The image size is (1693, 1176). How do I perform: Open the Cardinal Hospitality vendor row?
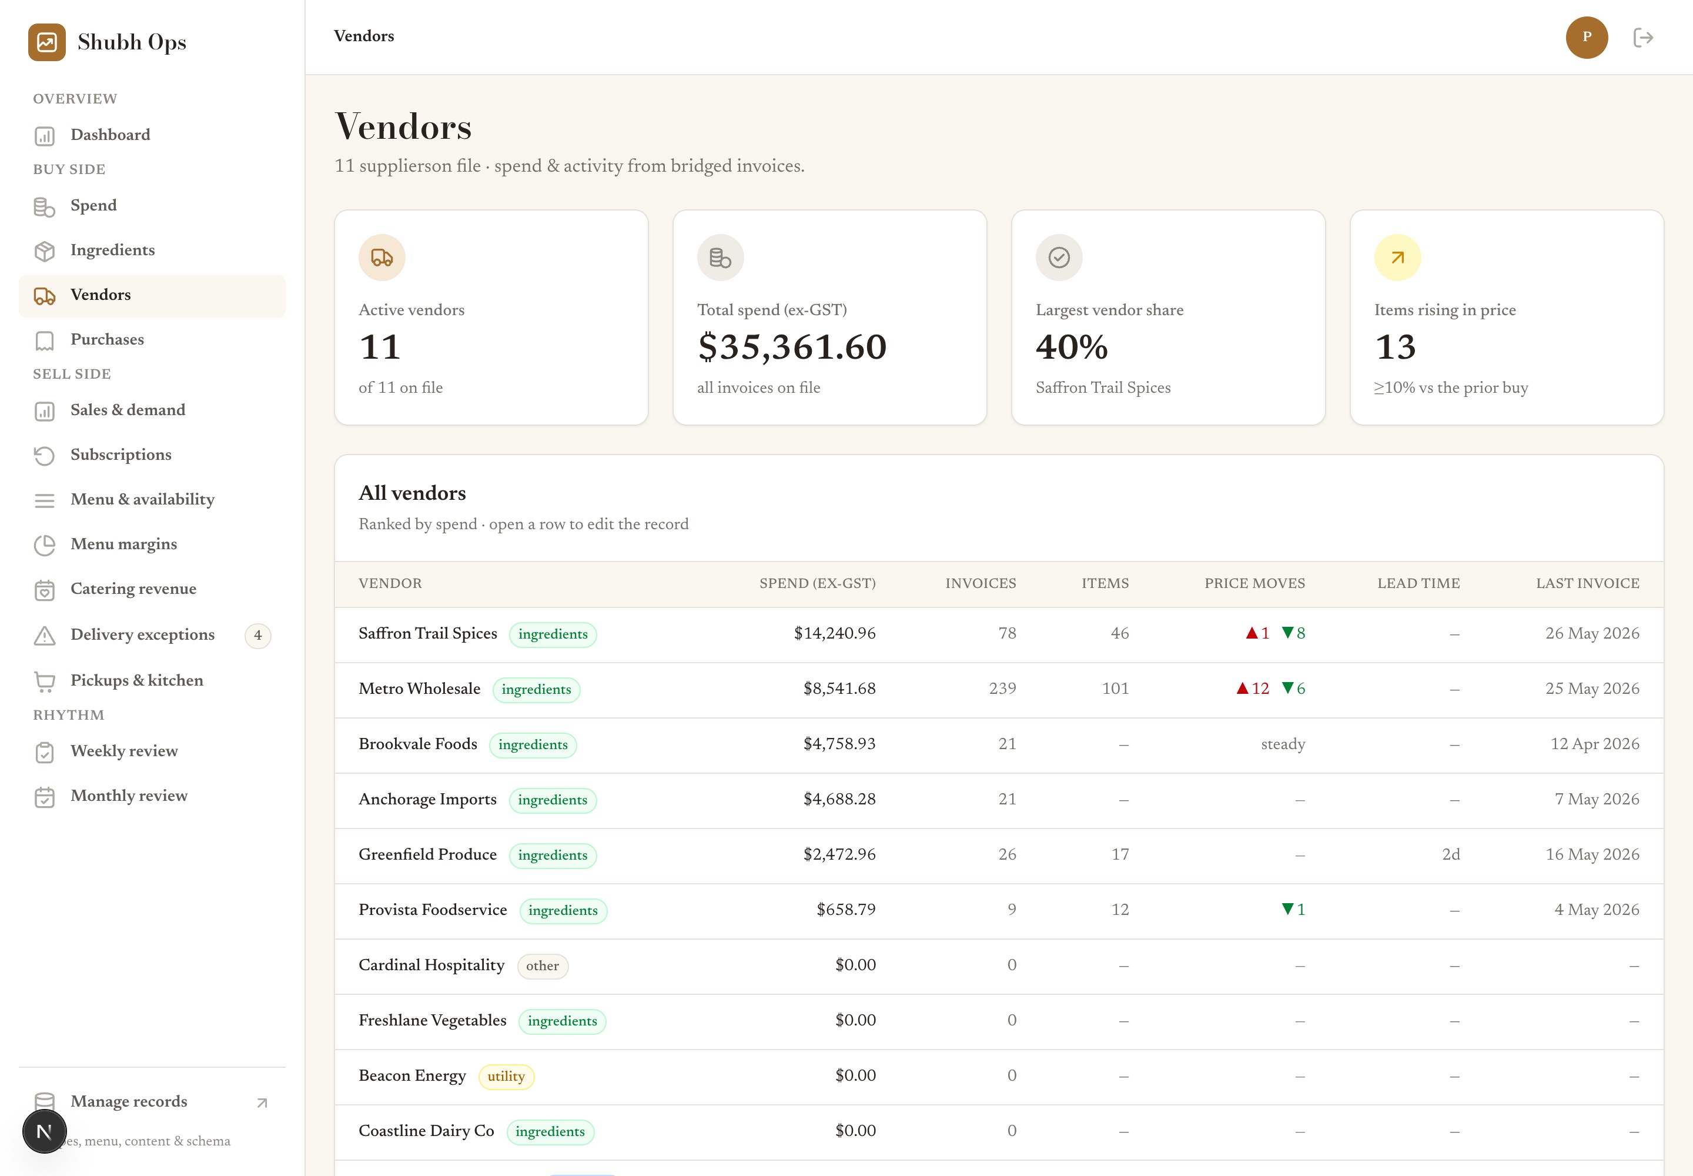click(999, 966)
